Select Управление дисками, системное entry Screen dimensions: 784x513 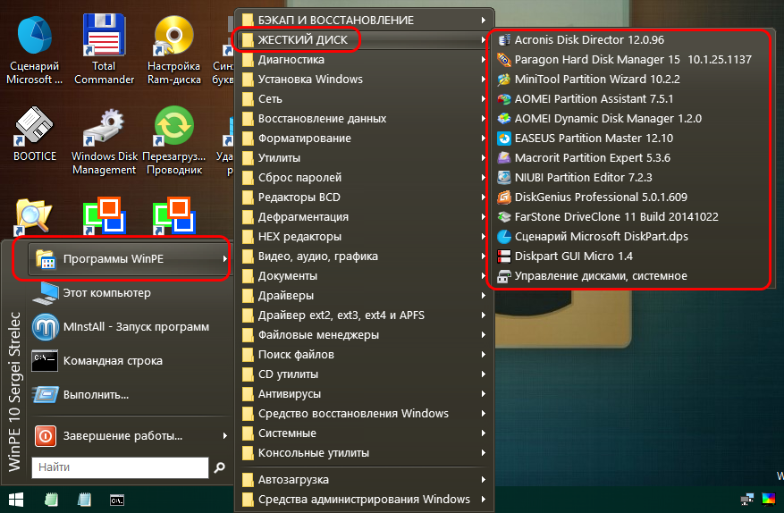click(600, 276)
